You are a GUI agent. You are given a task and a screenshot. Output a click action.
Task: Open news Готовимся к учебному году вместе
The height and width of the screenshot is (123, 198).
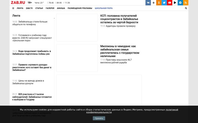pyautogui.click(x=32, y=38)
